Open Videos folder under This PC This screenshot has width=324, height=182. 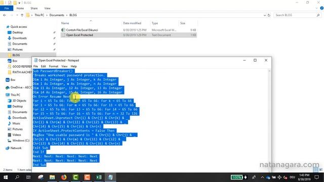[x=17, y=135]
